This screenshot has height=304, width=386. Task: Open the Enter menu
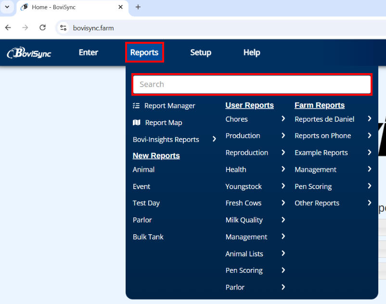[89, 52]
